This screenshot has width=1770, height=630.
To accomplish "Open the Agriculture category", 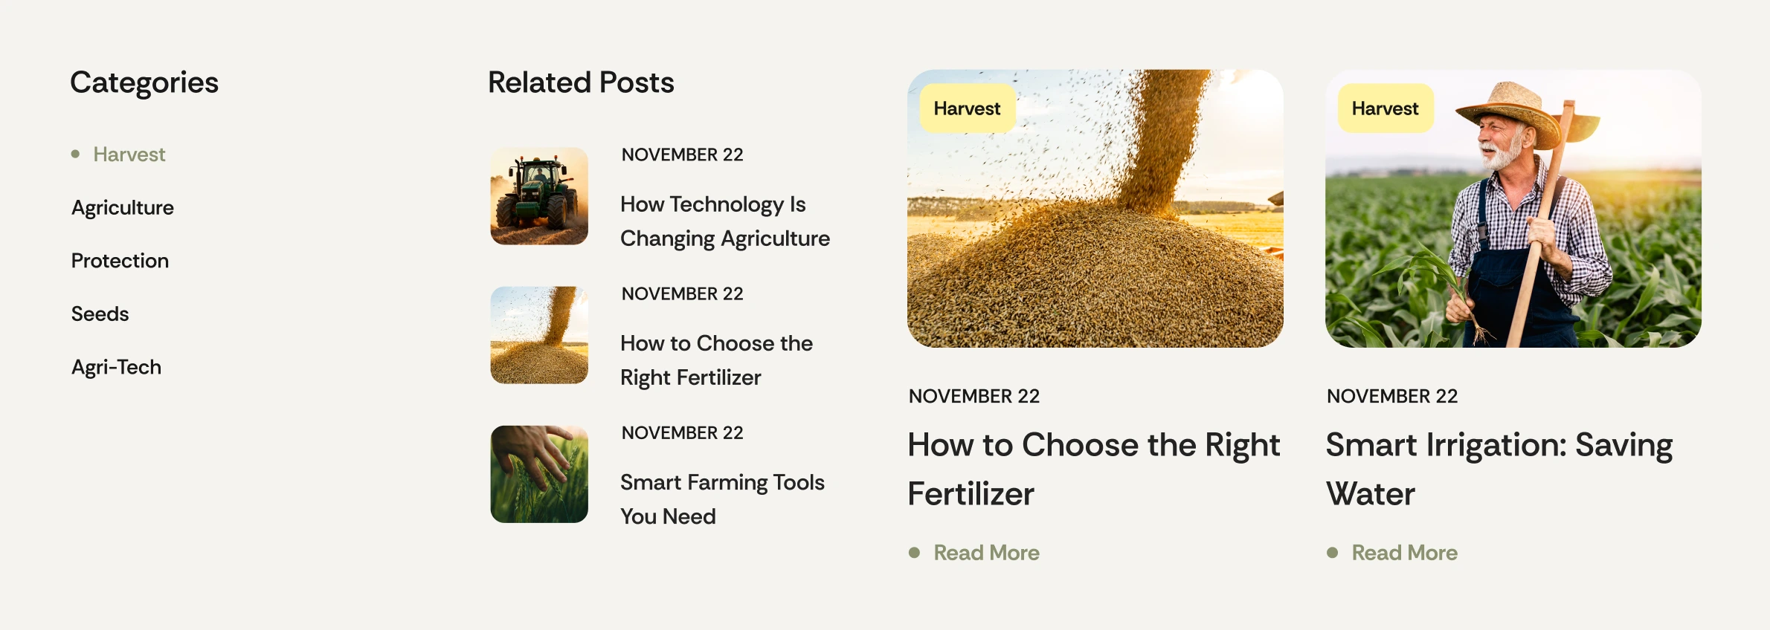I will (x=123, y=208).
